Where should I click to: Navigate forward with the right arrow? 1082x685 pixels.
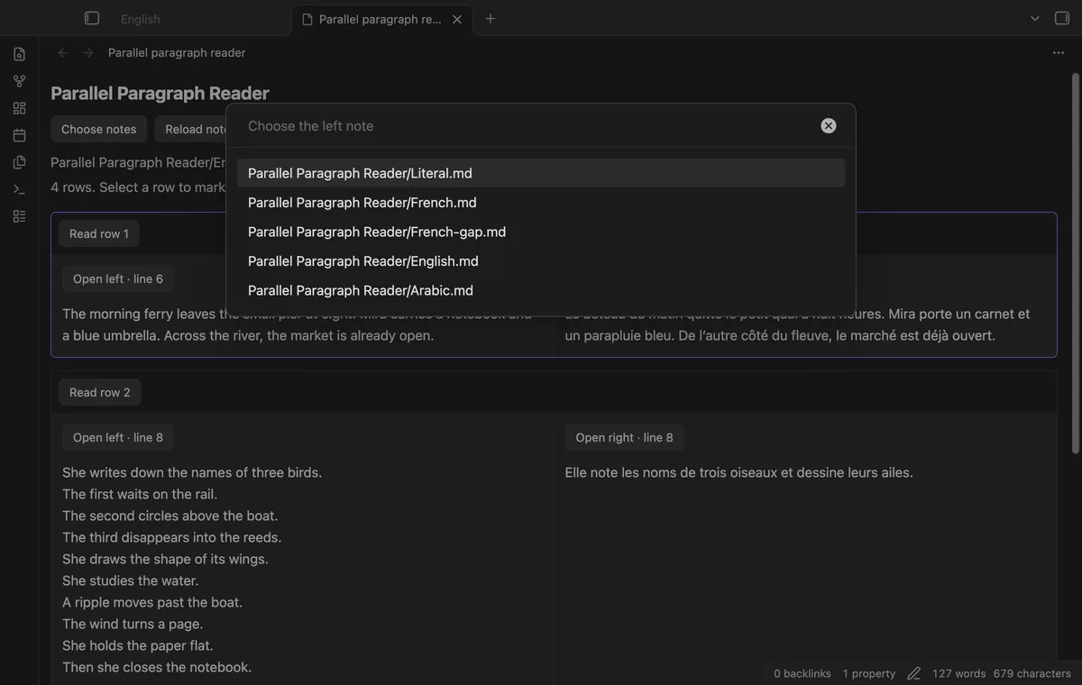[x=88, y=52]
